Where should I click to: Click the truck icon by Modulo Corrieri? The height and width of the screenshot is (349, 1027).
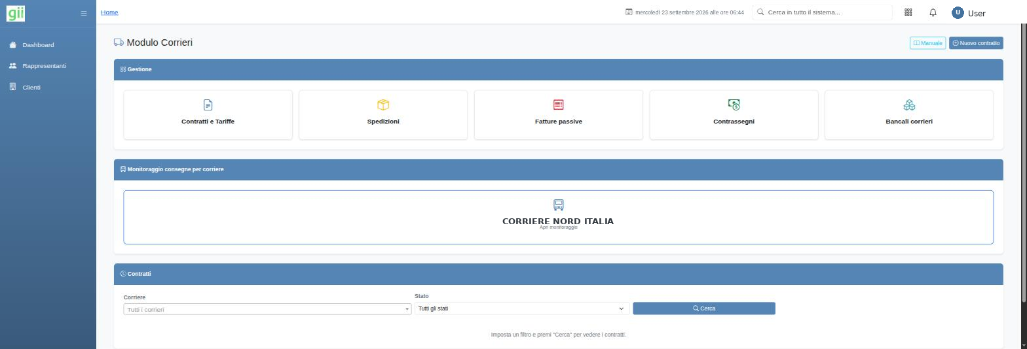tap(119, 42)
